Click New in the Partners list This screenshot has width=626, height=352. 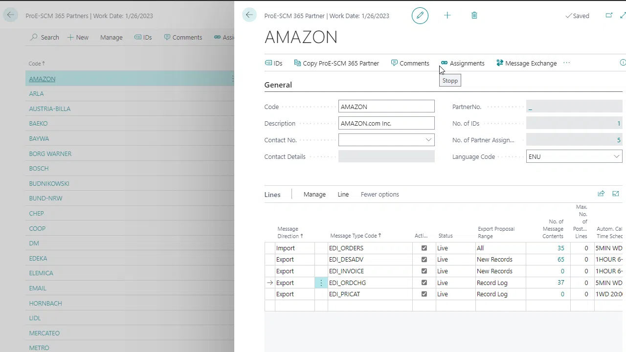click(78, 37)
